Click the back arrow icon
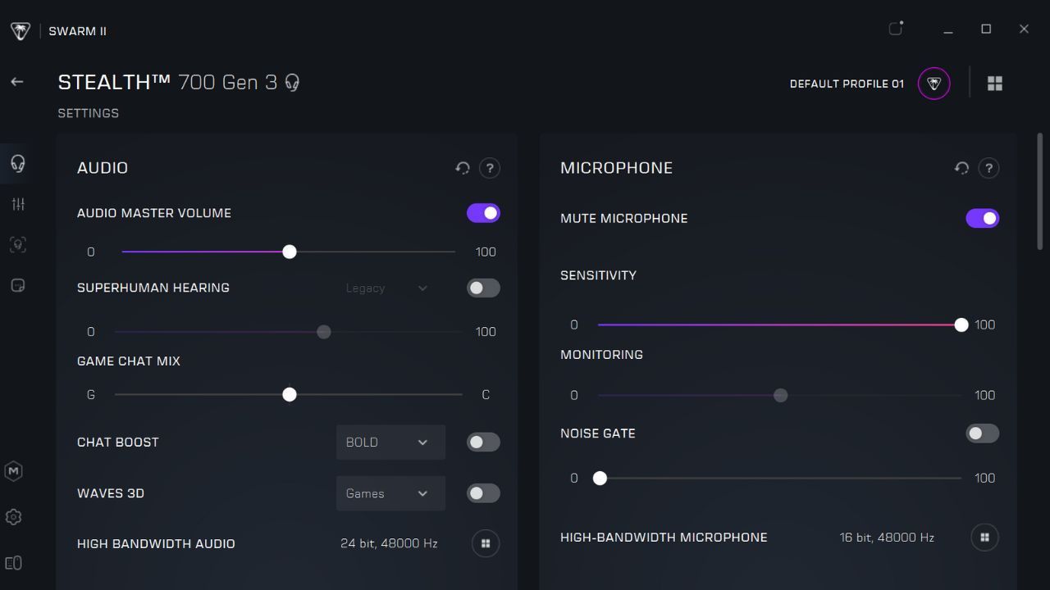 (x=16, y=82)
